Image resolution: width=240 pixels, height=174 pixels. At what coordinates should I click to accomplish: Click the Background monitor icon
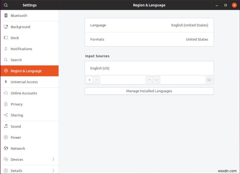point(6,27)
